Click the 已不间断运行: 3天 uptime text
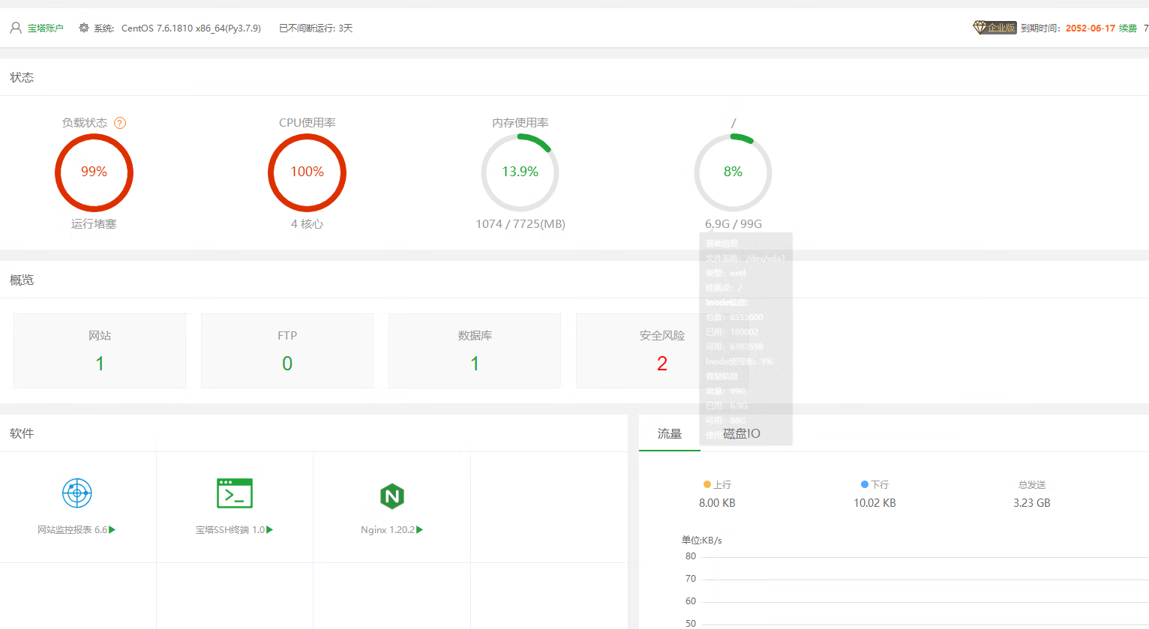The height and width of the screenshot is (629, 1149). 316,28
